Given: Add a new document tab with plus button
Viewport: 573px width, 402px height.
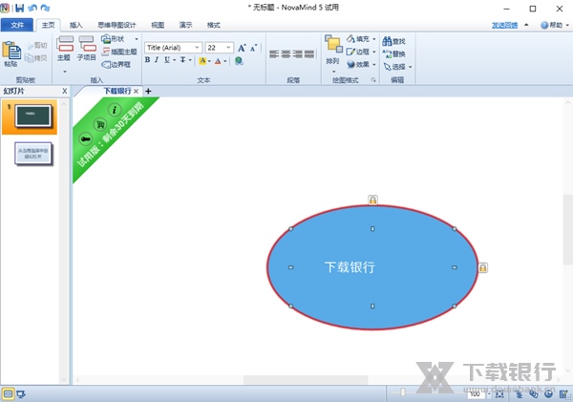Looking at the screenshot, I should (148, 91).
